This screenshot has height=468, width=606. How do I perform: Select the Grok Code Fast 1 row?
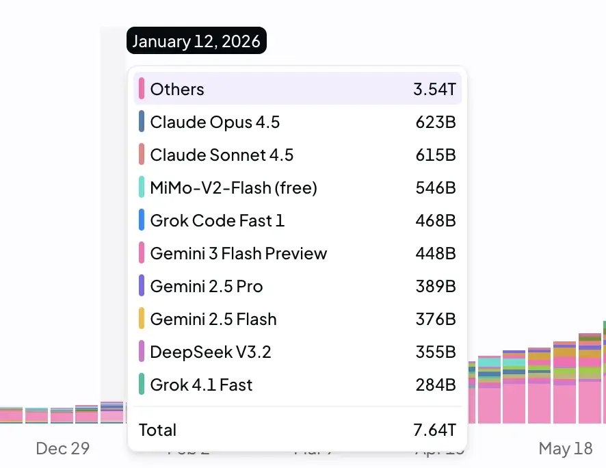pyautogui.click(x=298, y=220)
